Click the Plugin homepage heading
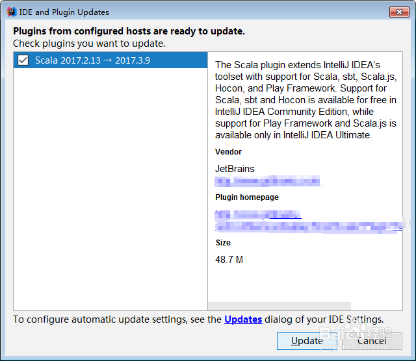416x361 pixels. (x=246, y=197)
